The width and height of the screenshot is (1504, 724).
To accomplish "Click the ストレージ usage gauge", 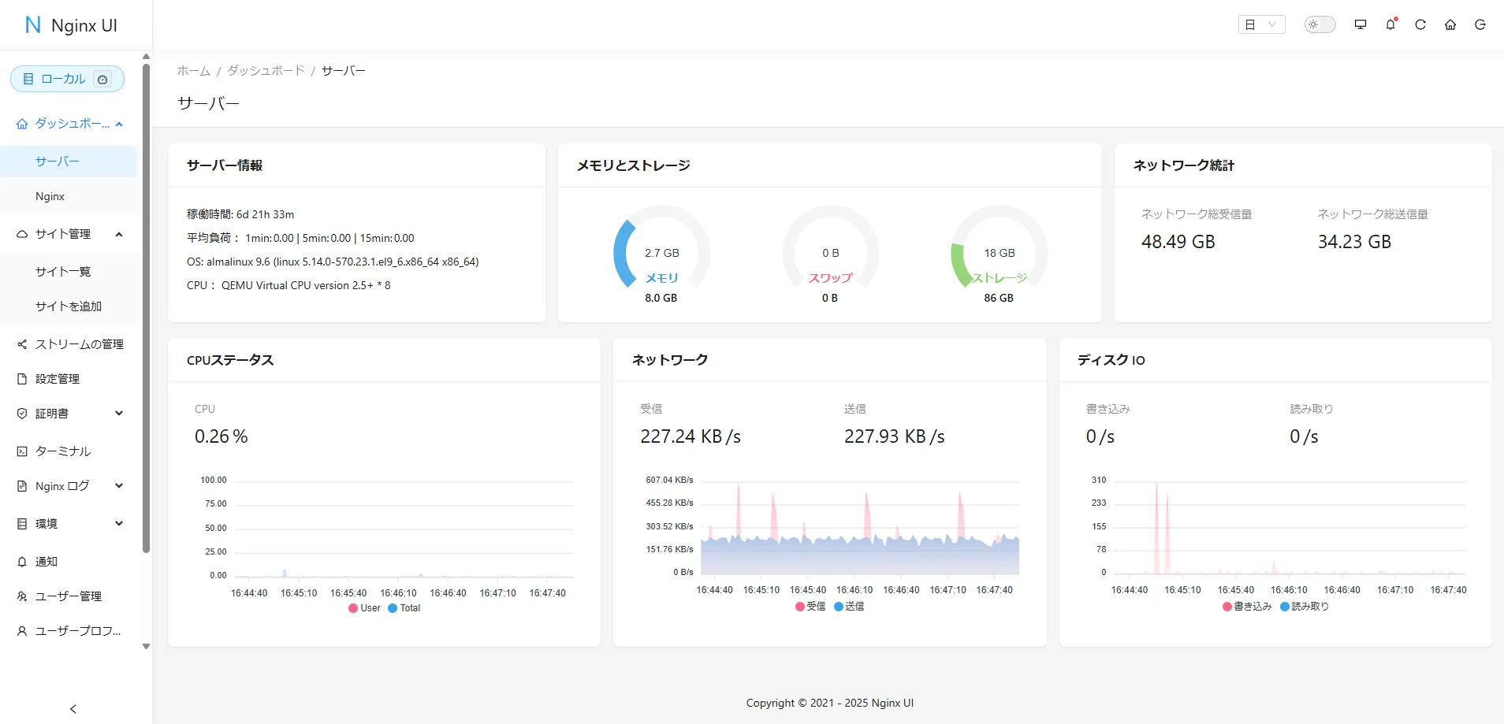I will (999, 254).
